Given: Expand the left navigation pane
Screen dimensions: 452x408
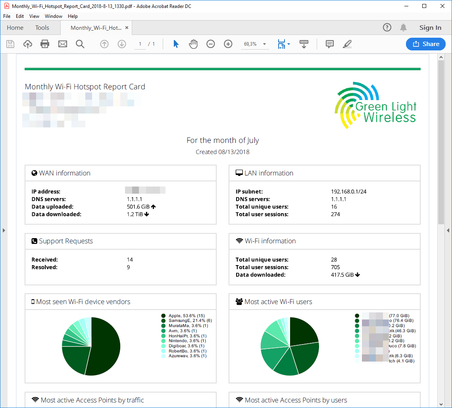Looking at the screenshot, I should click(x=4, y=230).
